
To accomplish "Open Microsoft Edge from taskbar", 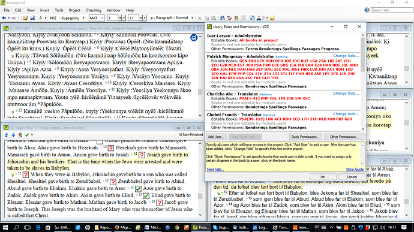I will pyautogui.click(x=38, y=227).
